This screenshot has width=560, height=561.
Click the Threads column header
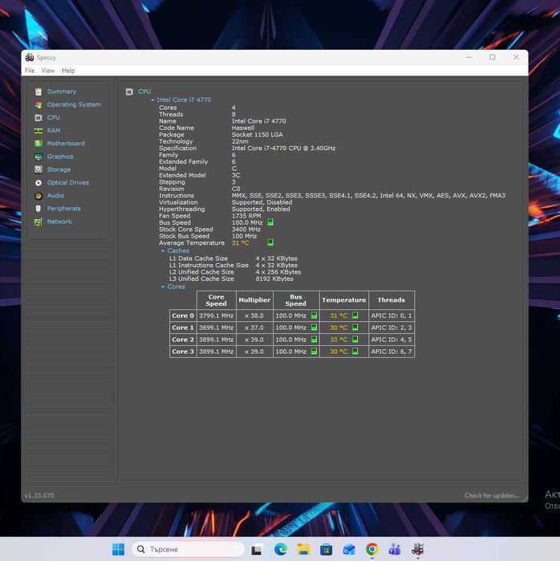coord(392,300)
